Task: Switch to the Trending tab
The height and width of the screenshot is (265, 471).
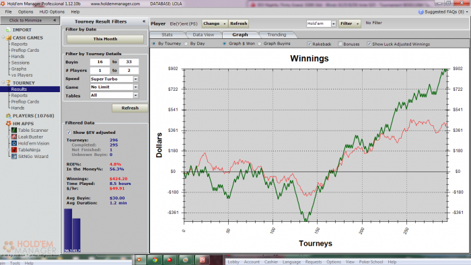Action: (x=277, y=35)
